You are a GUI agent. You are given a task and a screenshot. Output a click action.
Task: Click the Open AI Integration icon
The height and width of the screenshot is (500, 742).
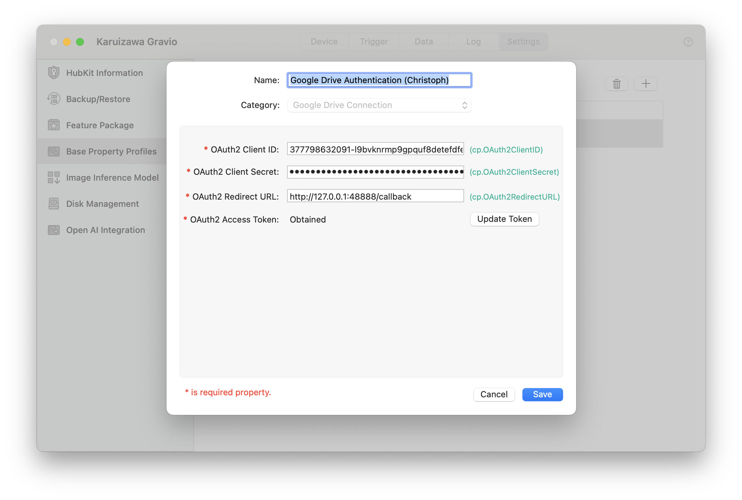54,230
